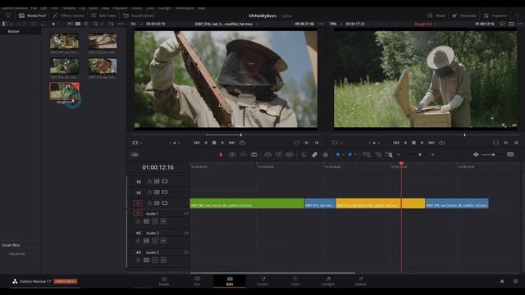525x295 pixels.
Task: Stop playback in source viewer
Action: point(214,143)
